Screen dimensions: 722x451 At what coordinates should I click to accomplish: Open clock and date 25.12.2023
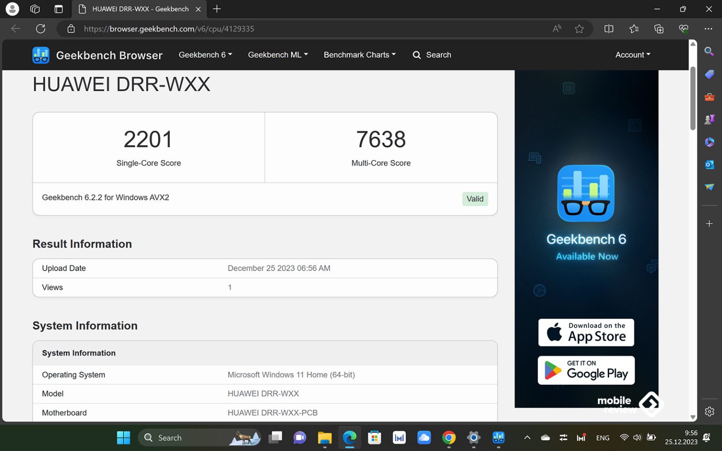[x=681, y=438]
